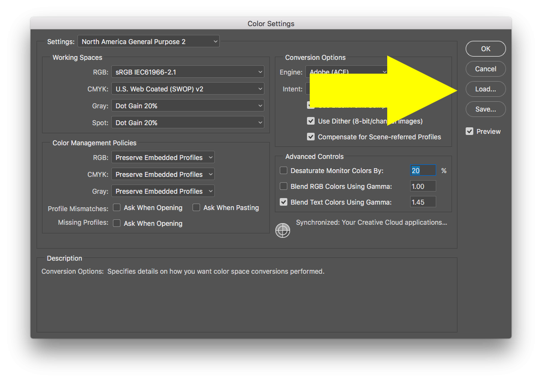Enable Ask When Pasting for mismatches
542x382 pixels.
click(x=196, y=207)
